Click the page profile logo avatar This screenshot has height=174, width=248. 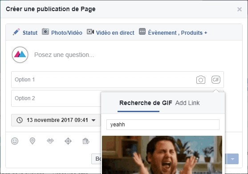pyautogui.click(x=20, y=55)
